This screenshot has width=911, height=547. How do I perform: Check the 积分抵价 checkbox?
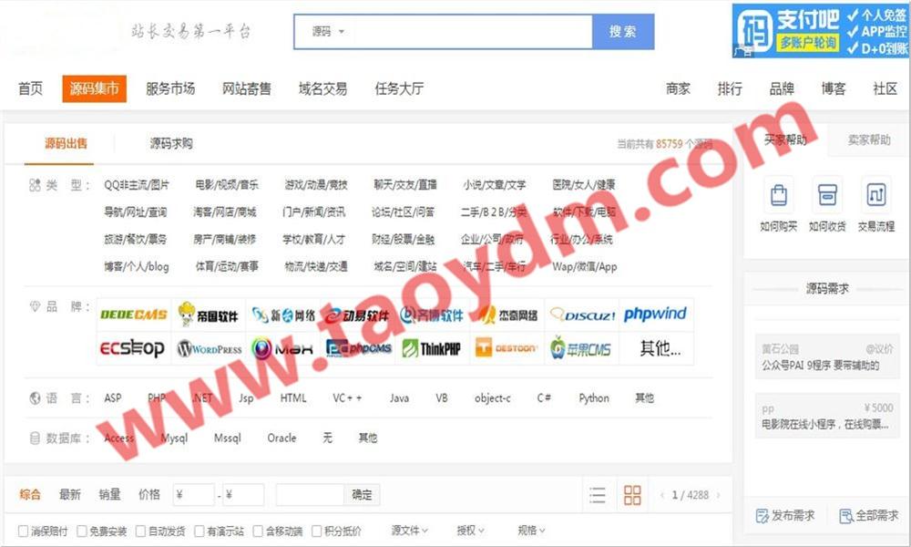coord(317,531)
